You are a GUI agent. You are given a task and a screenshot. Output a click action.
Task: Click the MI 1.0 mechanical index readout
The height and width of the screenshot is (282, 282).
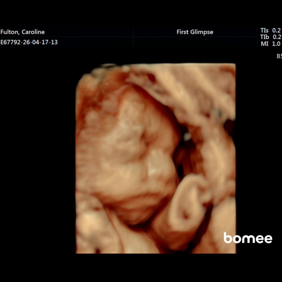click(x=271, y=44)
